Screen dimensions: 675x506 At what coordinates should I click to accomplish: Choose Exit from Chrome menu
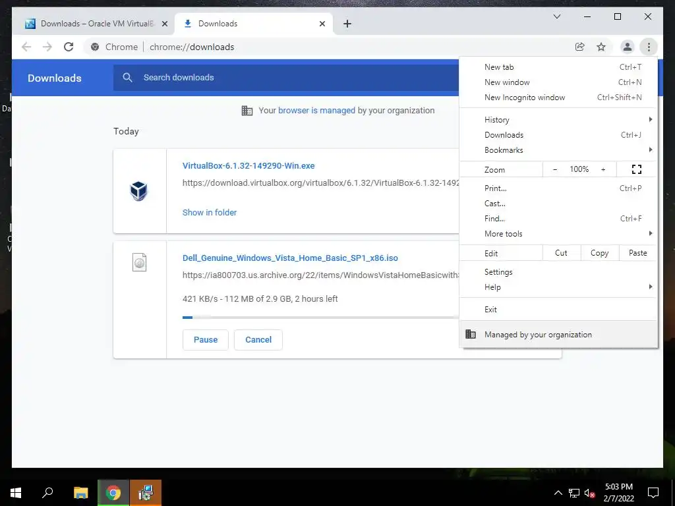[x=558, y=310]
